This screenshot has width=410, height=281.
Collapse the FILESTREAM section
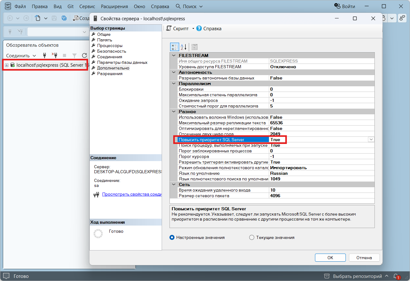174,55
